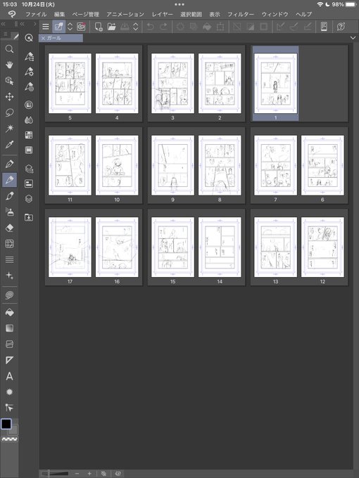Select the Contour line paint tool
The image size is (359, 478).
click(9, 344)
